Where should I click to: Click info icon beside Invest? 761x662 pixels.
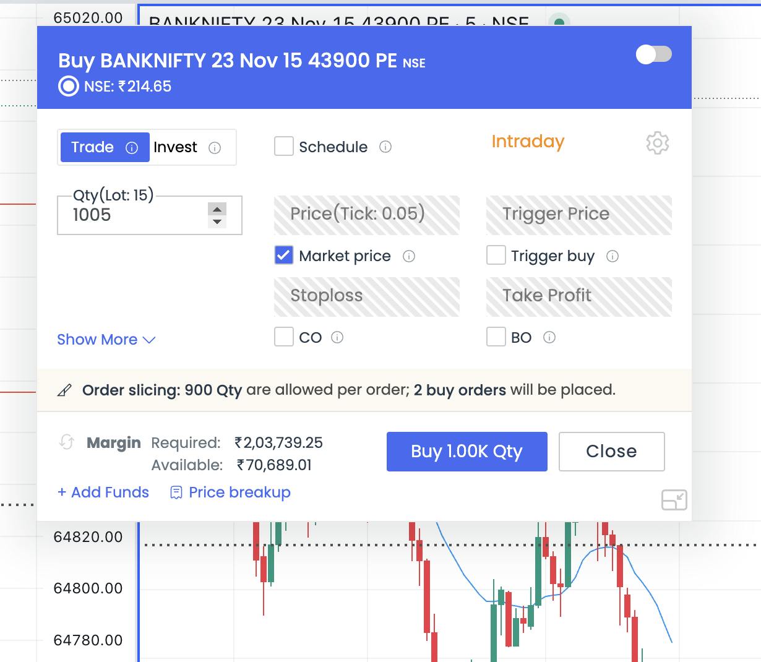tap(215, 148)
